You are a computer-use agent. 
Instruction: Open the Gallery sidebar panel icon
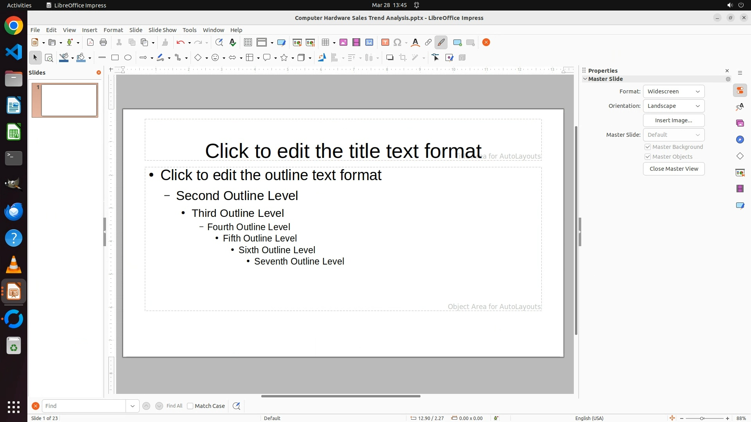click(x=740, y=123)
